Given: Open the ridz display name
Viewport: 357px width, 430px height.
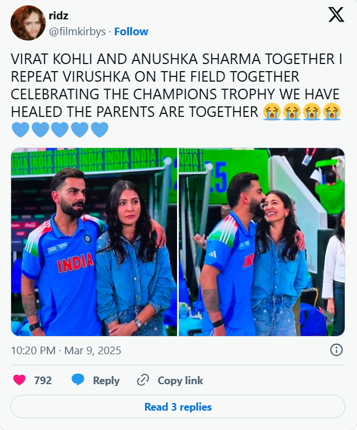Looking at the screenshot, I should [58, 16].
